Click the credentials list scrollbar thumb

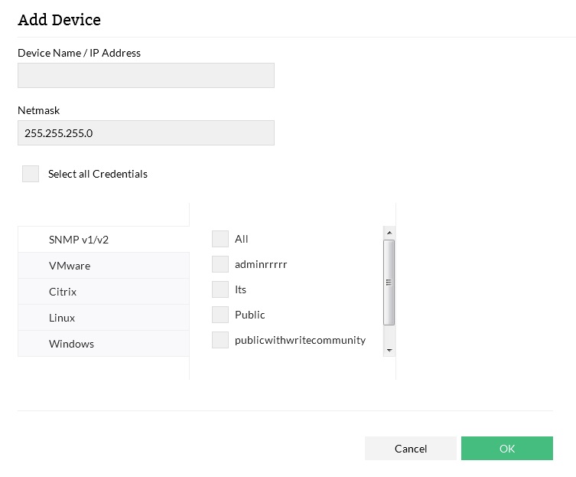coord(389,282)
